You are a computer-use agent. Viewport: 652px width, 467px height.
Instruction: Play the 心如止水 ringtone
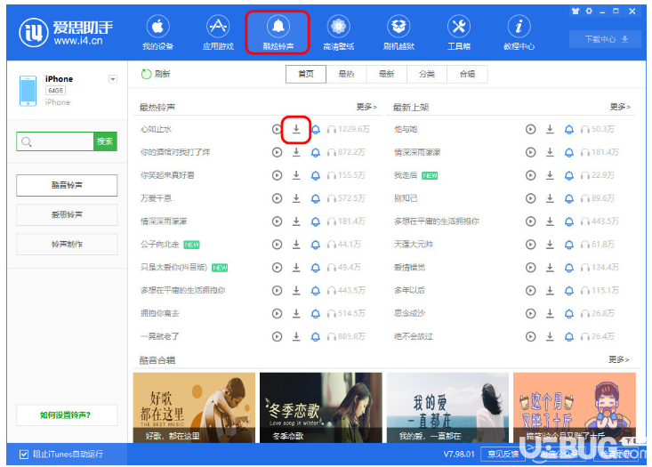coord(277,129)
